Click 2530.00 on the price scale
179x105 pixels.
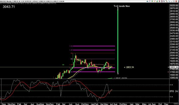[174, 30]
